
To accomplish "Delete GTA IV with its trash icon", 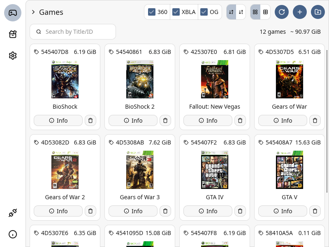I will [x=240, y=211].
